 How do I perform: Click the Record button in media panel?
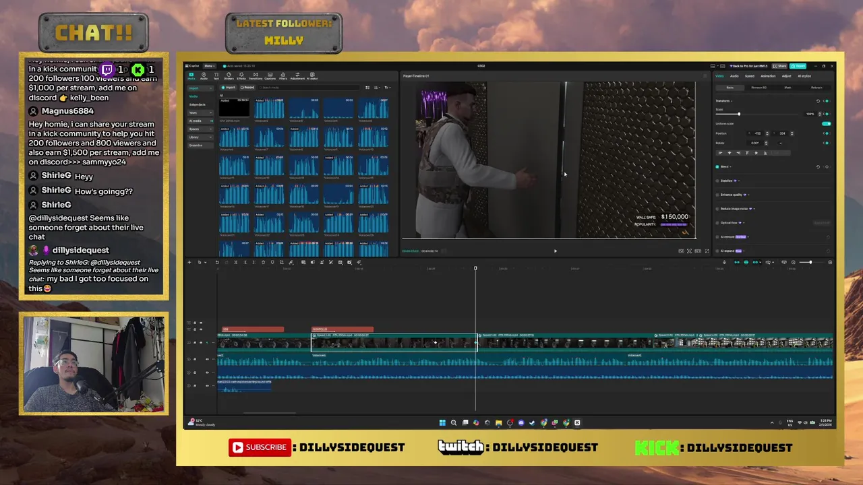pyautogui.click(x=247, y=88)
